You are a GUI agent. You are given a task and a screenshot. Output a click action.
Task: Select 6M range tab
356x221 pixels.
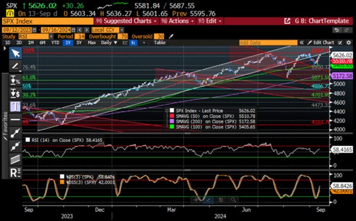(43, 43)
